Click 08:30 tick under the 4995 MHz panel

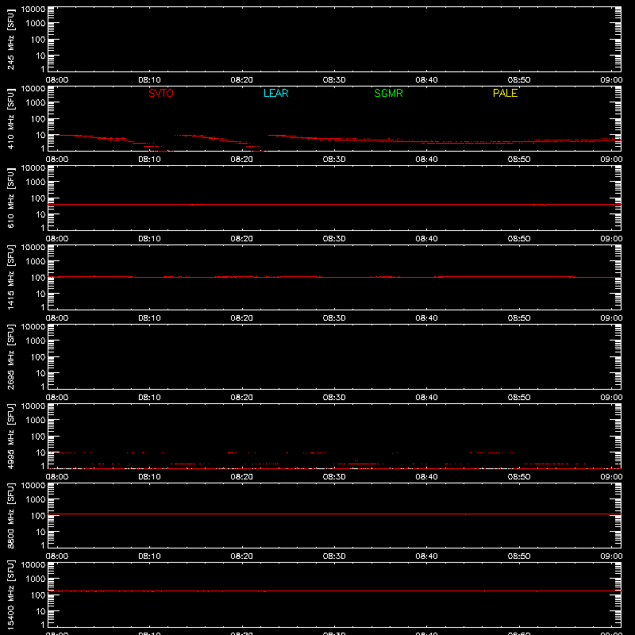pyautogui.click(x=334, y=477)
